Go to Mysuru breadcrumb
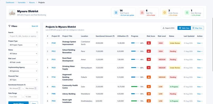 [32, 2]
